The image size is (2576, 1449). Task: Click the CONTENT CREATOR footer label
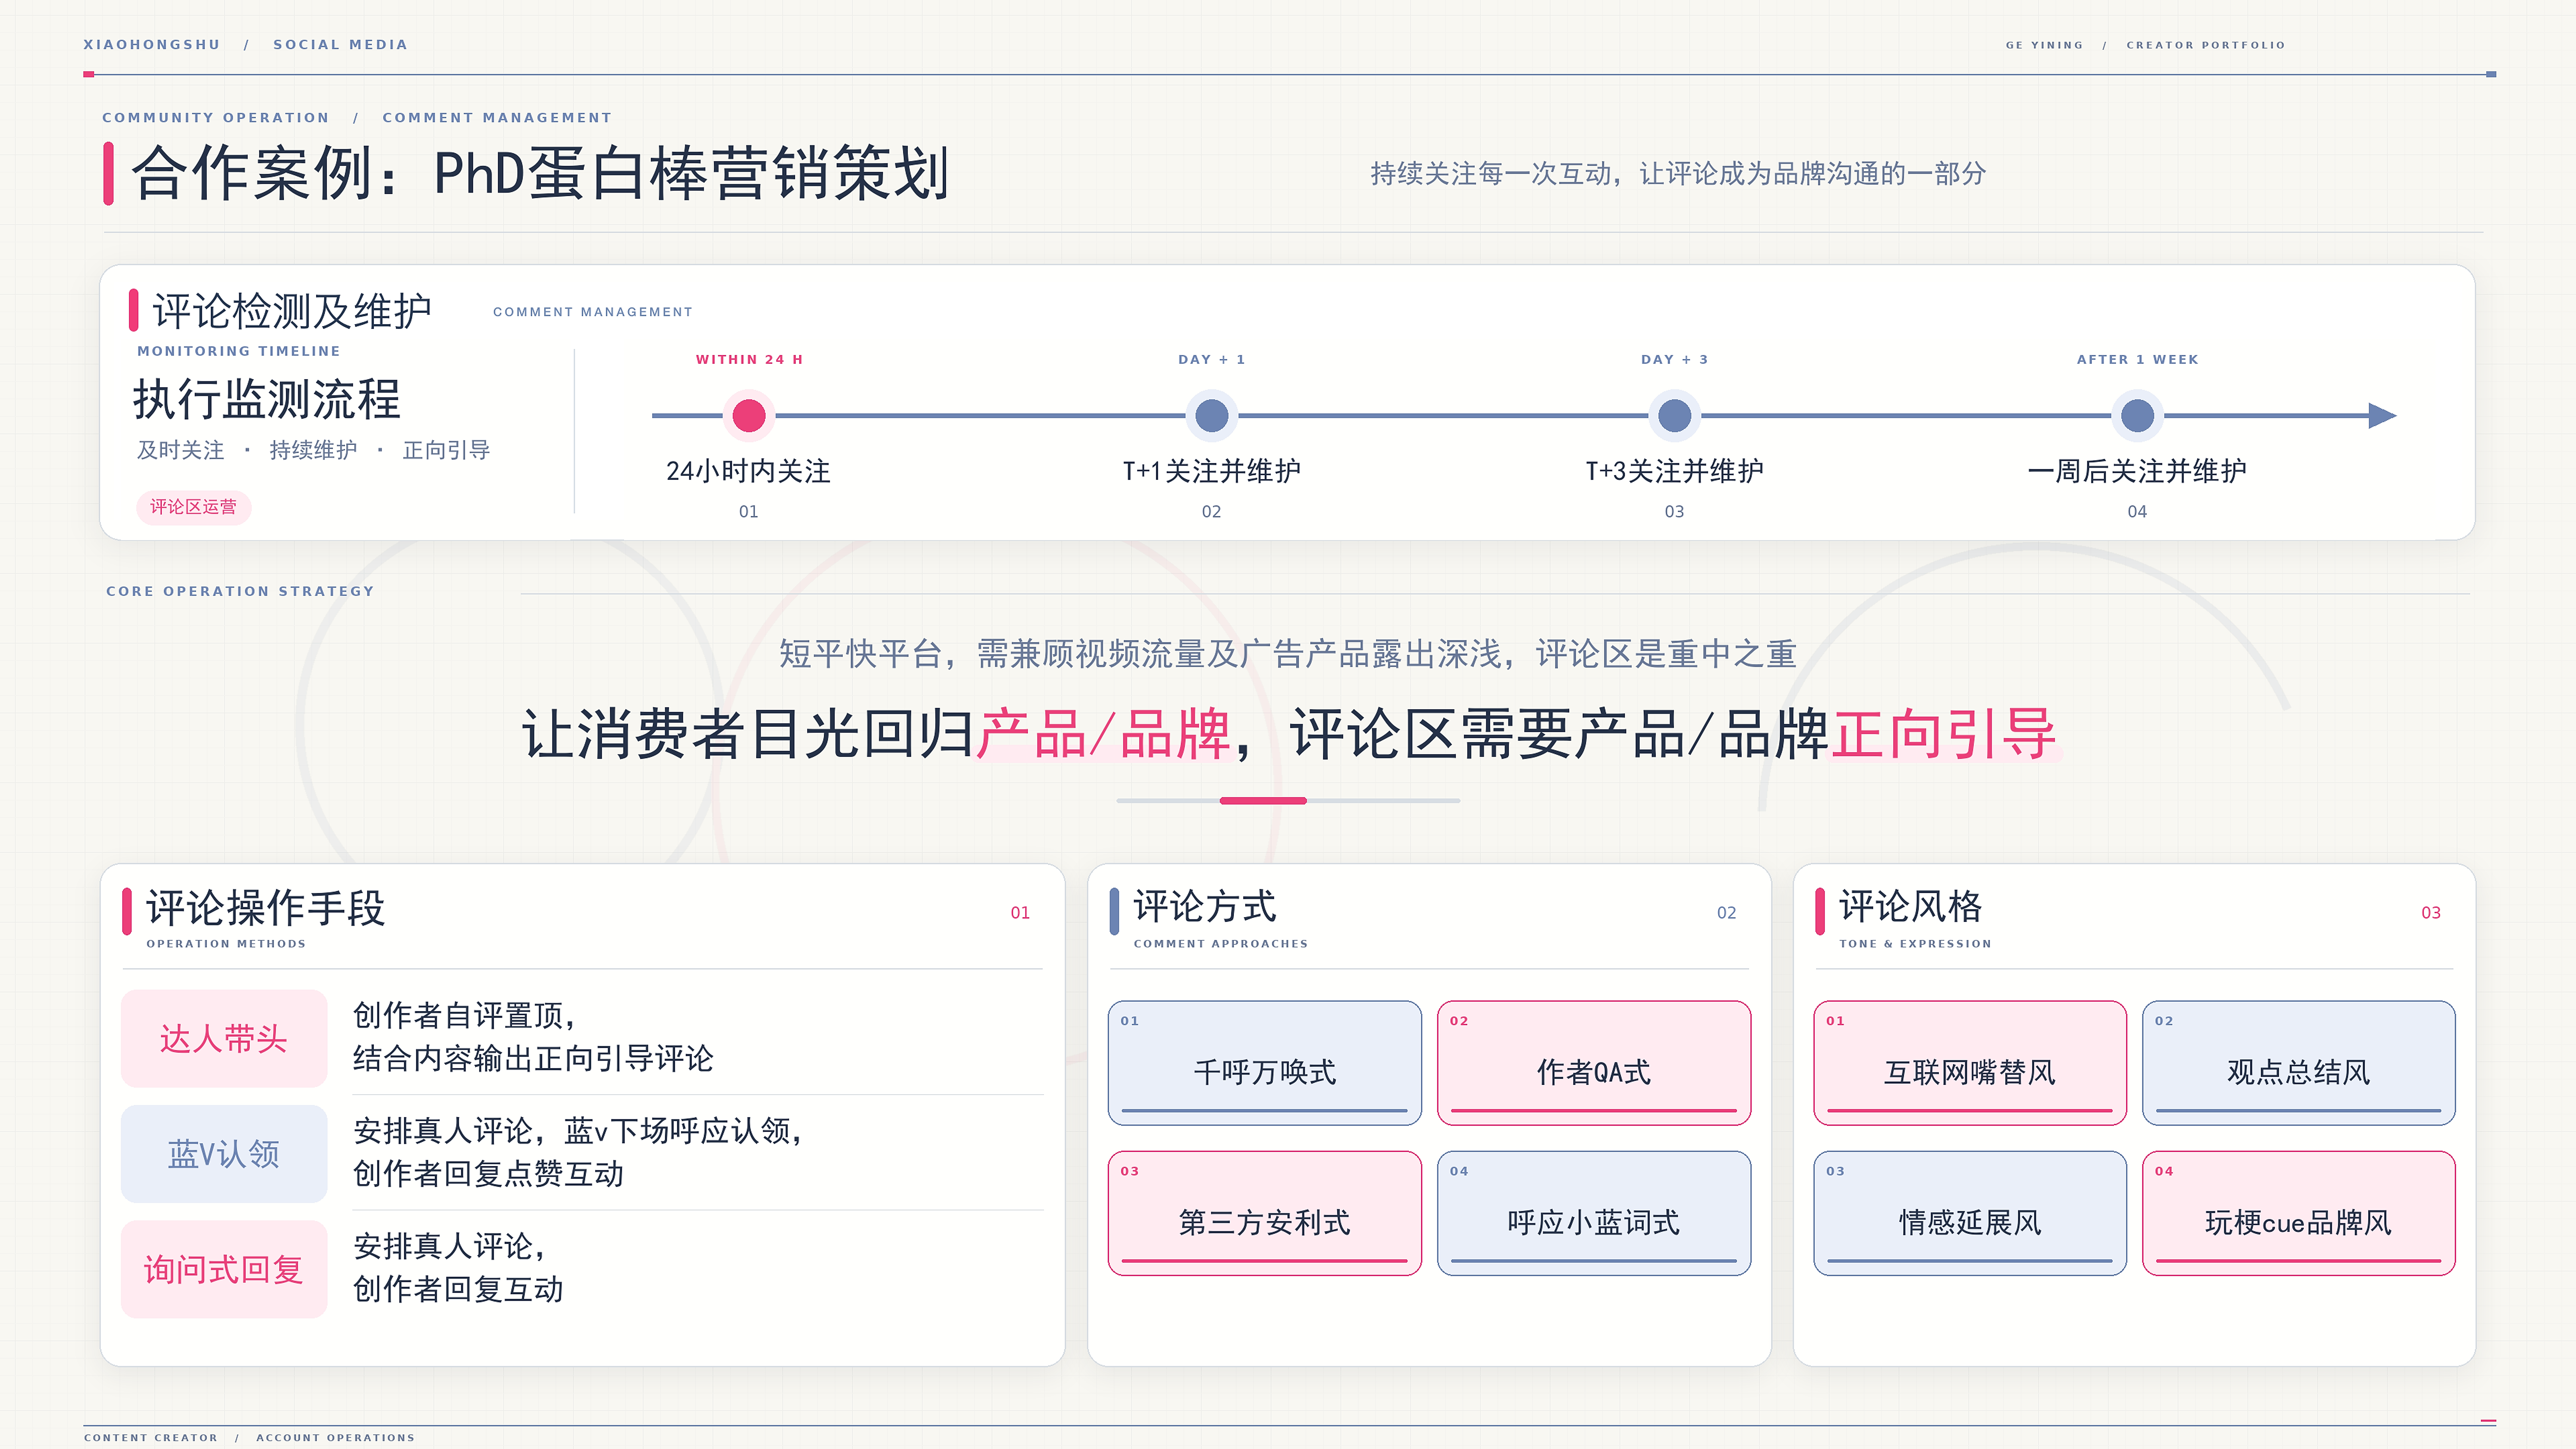point(151,1438)
